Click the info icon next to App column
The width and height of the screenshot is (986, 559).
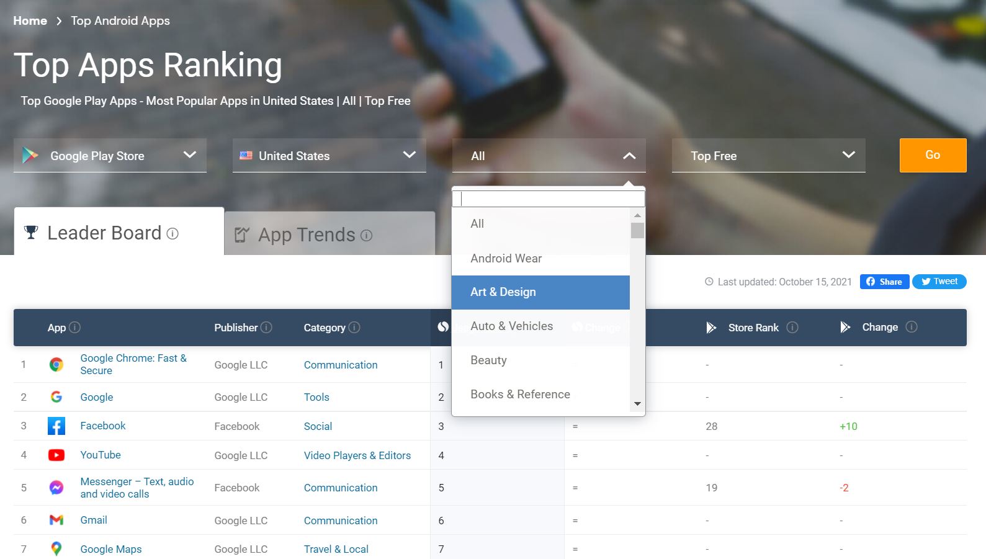[75, 327]
